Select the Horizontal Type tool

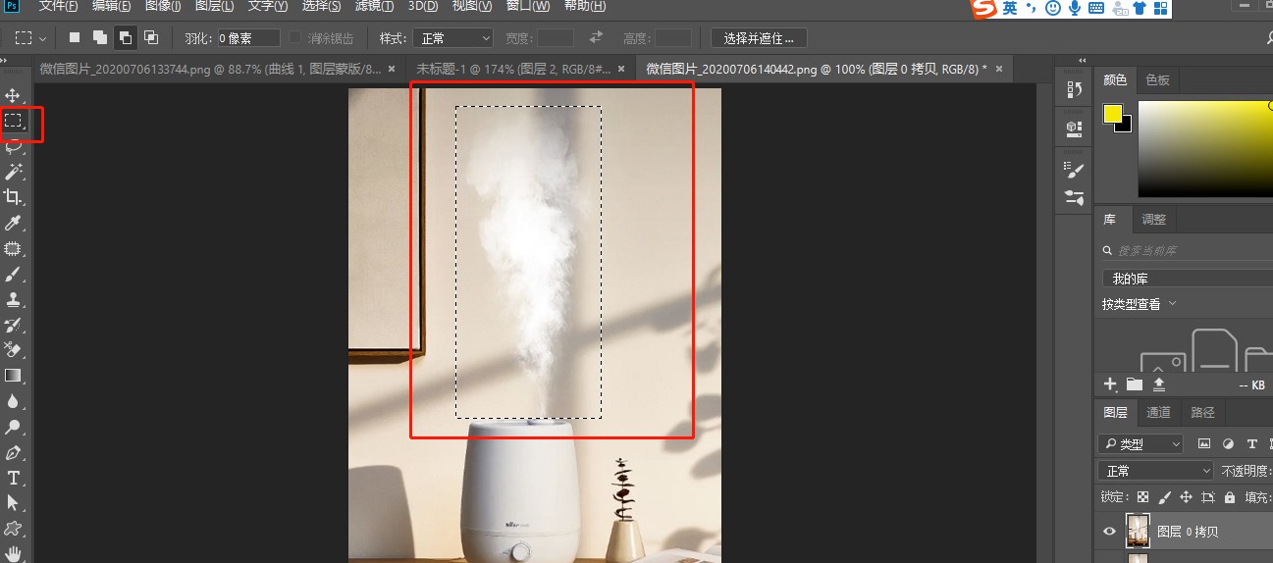point(14,478)
